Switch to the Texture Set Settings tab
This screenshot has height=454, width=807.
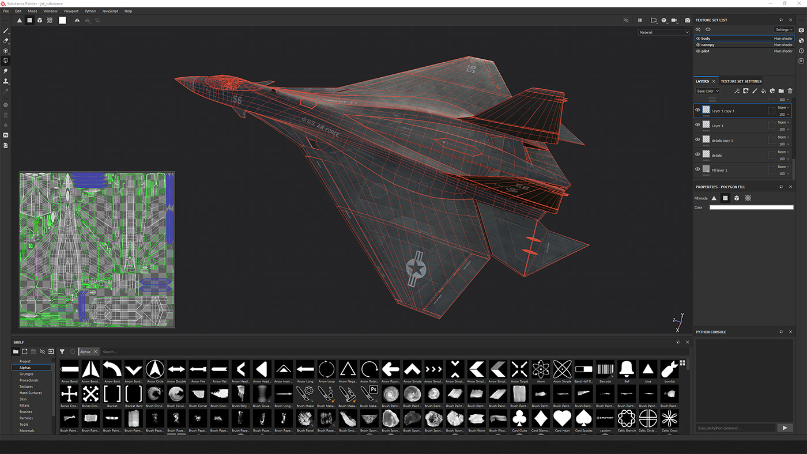tap(741, 81)
